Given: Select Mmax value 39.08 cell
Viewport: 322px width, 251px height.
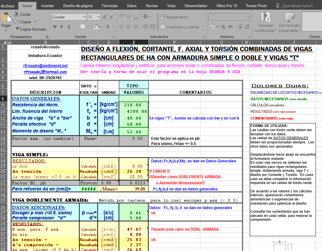Looking at the screenshot, I should tap(134, 189).
